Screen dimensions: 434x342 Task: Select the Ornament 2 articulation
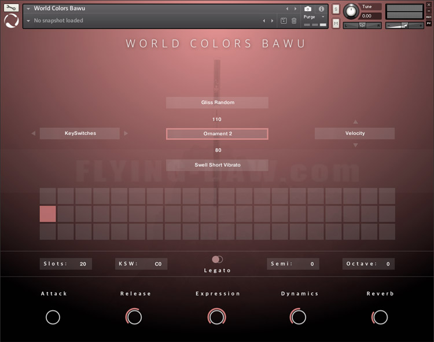pyautogui.click(x=217, y=134)
